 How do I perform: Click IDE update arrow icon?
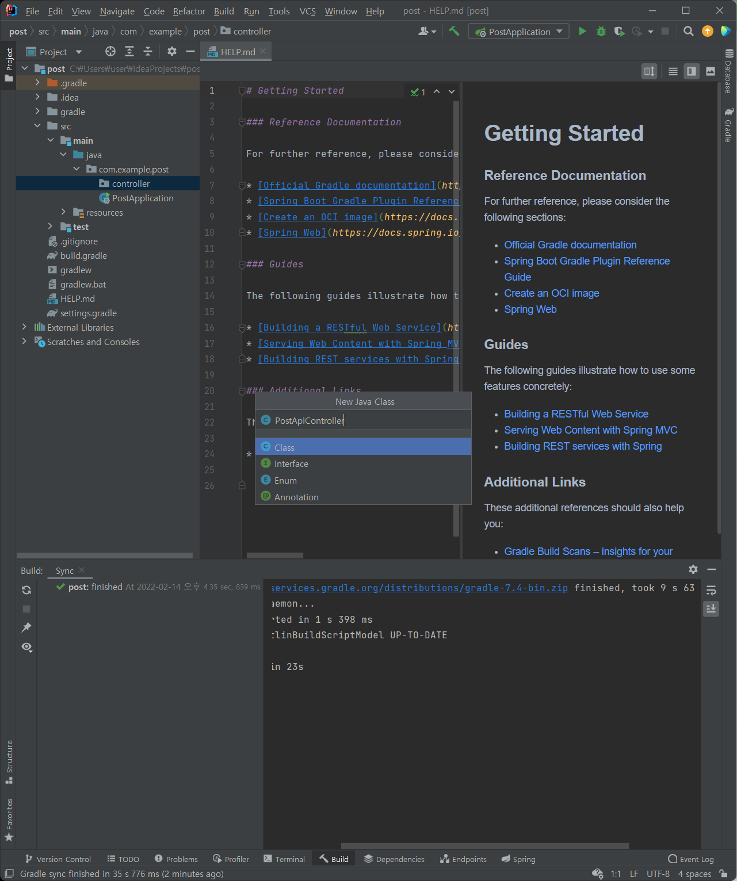708,32
